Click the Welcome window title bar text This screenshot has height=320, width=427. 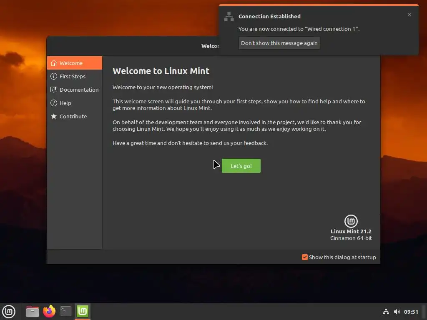pos(210,46)
